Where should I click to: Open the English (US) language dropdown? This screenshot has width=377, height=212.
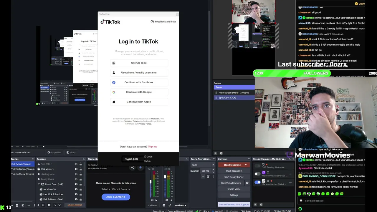[x=133, y=159]
